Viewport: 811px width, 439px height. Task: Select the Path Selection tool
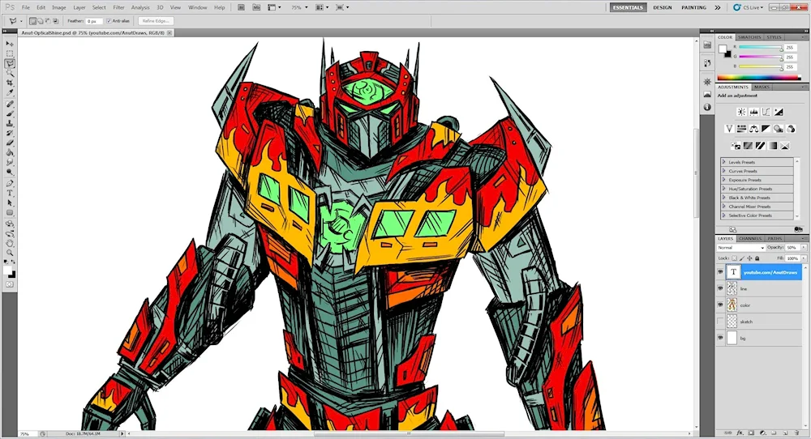pyautogui.click(x=10, y=203)
